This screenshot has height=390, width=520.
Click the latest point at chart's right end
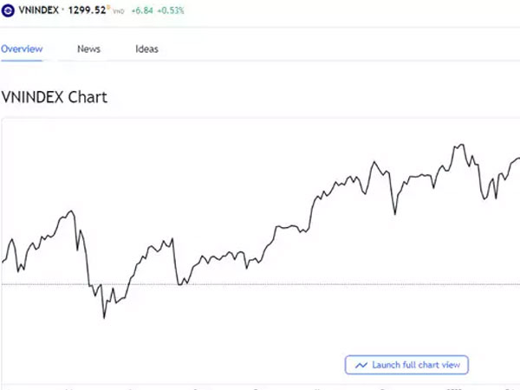click(x=518, y=159)
